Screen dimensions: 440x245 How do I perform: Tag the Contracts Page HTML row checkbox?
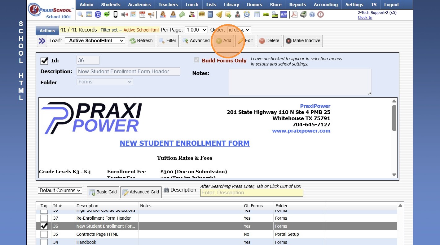point(44,234)
